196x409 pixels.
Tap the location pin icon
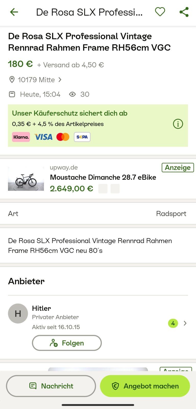[12, 80]
